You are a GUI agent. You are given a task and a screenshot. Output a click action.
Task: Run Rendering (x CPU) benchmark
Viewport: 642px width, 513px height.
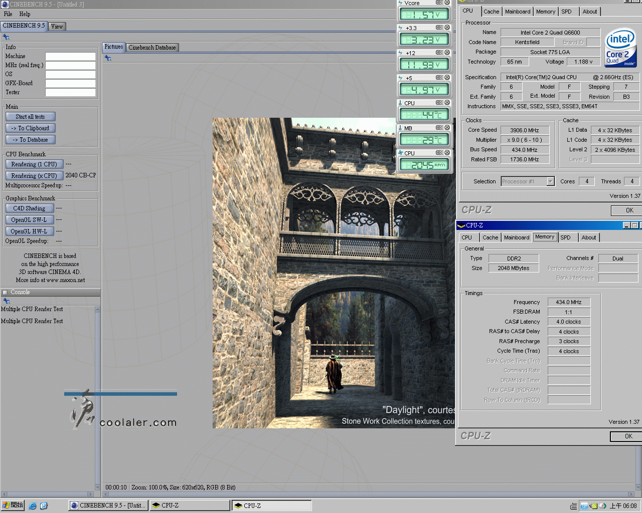pyautogui.click(x=34, y=176)
